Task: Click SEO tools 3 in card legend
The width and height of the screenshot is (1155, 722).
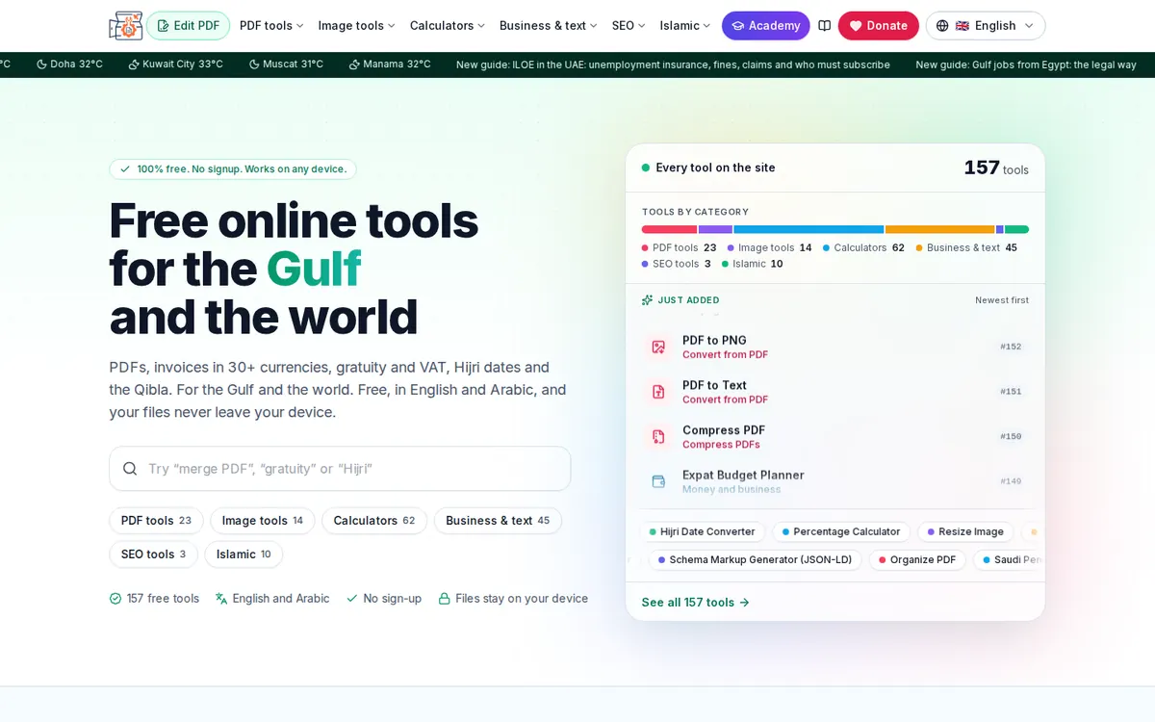Action: (677, 264)
